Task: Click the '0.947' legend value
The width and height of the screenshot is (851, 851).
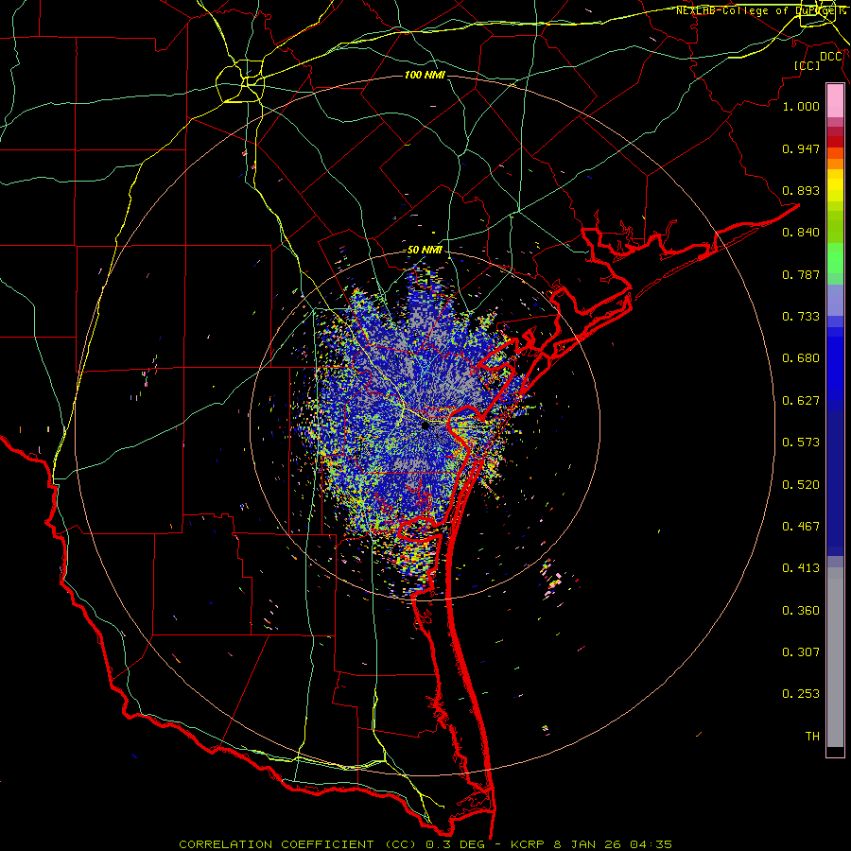Action: 801,148
